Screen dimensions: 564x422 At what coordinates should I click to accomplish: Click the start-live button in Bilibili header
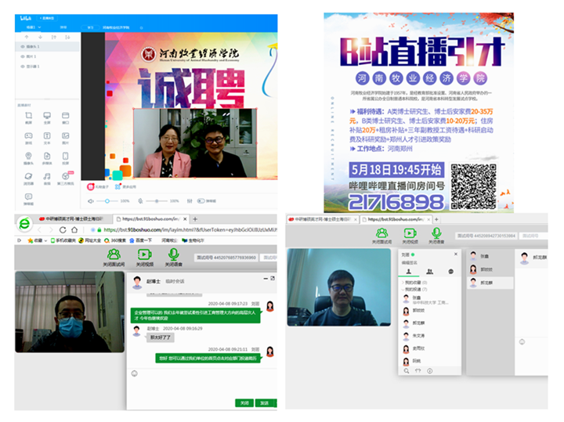pos(47,18)
